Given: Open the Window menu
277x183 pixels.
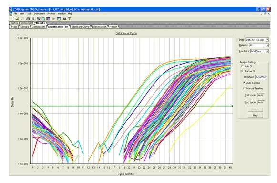Looking at the screenshot, I should [x=62, y=14].
